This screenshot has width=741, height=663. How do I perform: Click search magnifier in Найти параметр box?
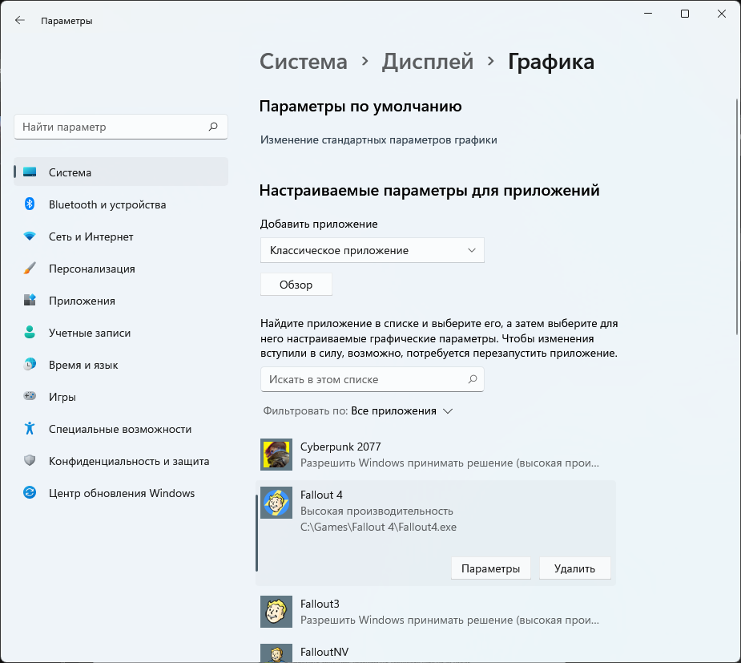pos(213,127)
